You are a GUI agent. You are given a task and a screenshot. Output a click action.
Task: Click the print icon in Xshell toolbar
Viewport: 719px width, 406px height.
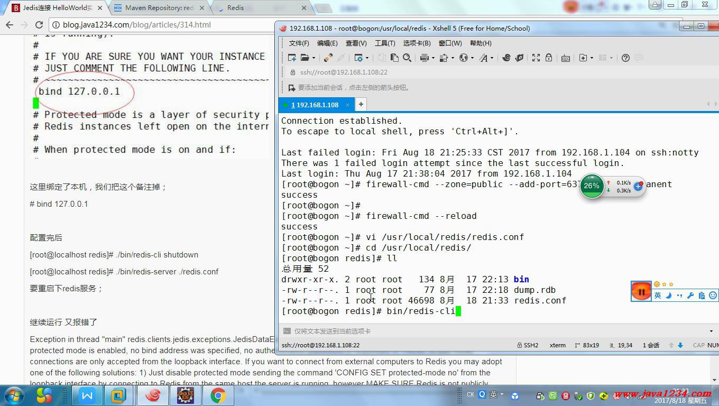click(x=424, y=58)
